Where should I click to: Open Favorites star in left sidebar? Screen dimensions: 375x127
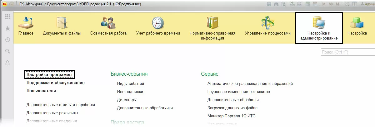click(7, 28)
